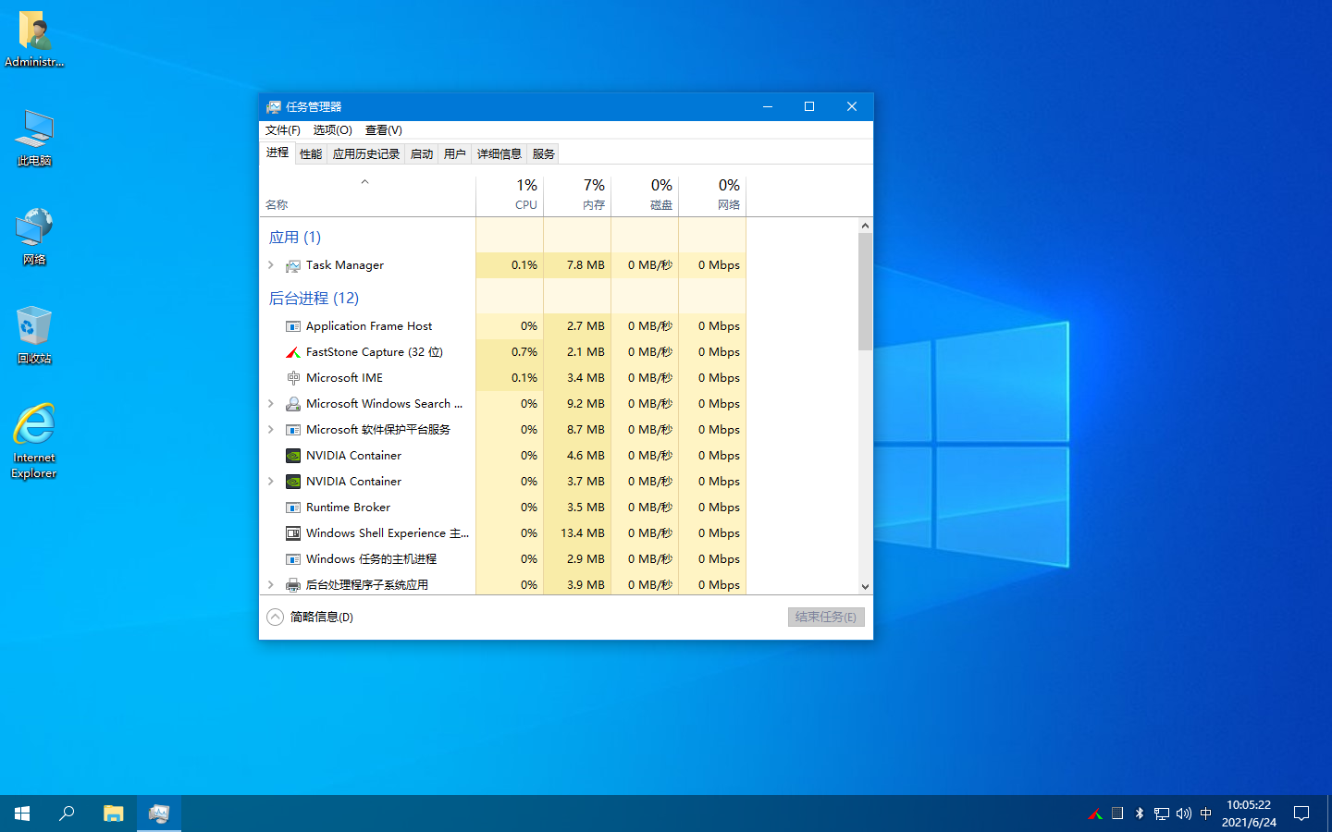Select the 网络 desktop icon

coord(34,237)
